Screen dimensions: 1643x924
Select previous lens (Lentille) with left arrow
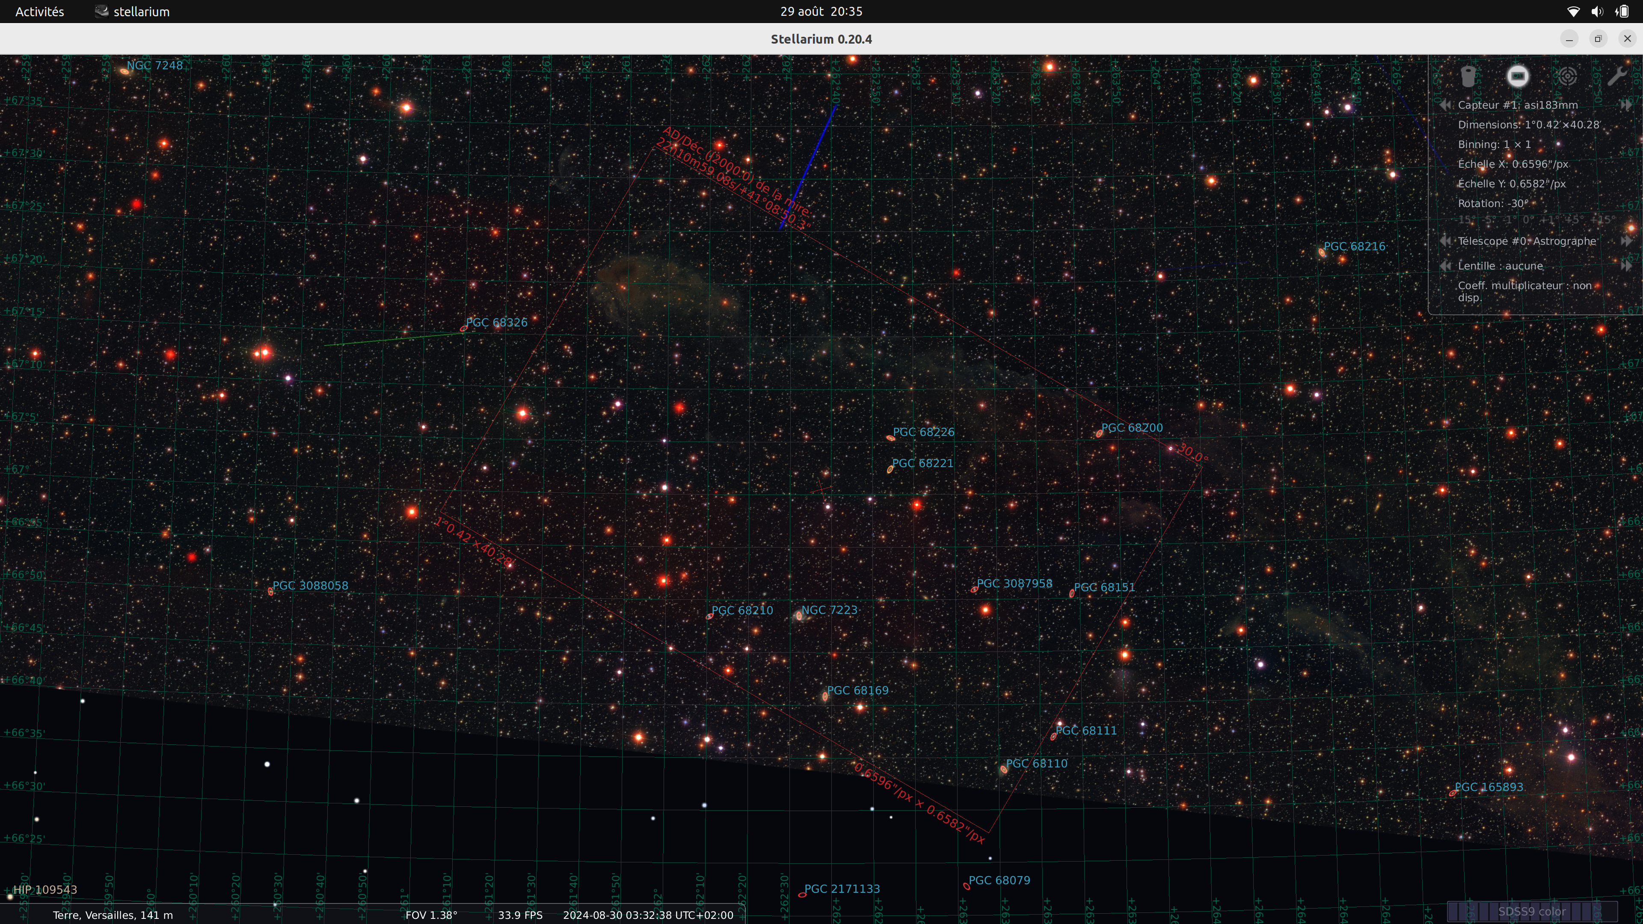click(x=1445, y=266)
